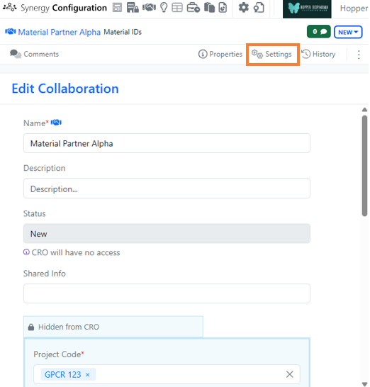Open the NEW status dropdown
Image resolution: width=370 pixels, height=387 pixels.
(x=348, y=32)
